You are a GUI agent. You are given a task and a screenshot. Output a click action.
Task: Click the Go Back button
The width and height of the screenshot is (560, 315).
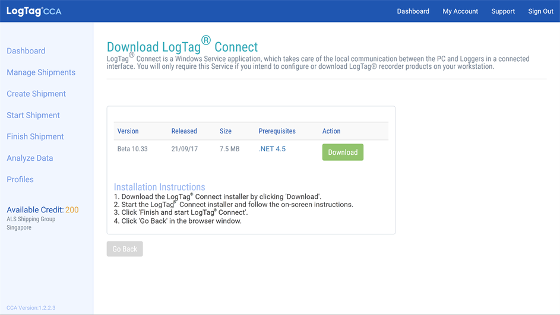(125, 249)
